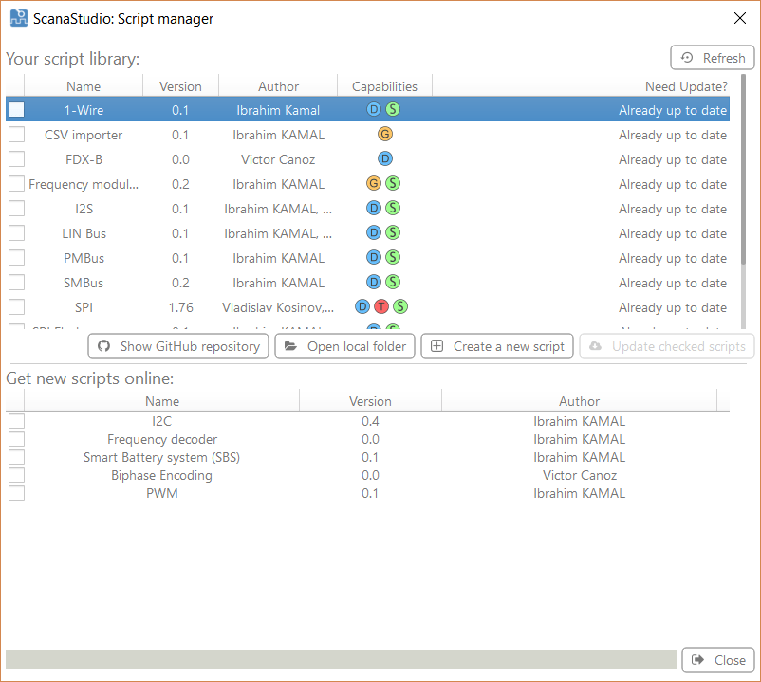Click the orange G badge on Frequency modulation row
This screenshot has height=682, width=761.
point(374,183)
